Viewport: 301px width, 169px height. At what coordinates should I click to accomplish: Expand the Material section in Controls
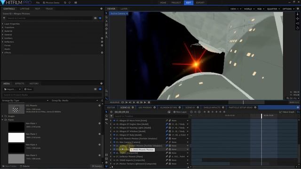pyautogui.click(x=2, y=31)
